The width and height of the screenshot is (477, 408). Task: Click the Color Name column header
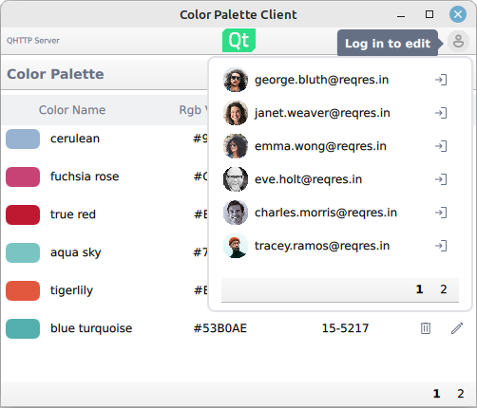pos(72,110)
